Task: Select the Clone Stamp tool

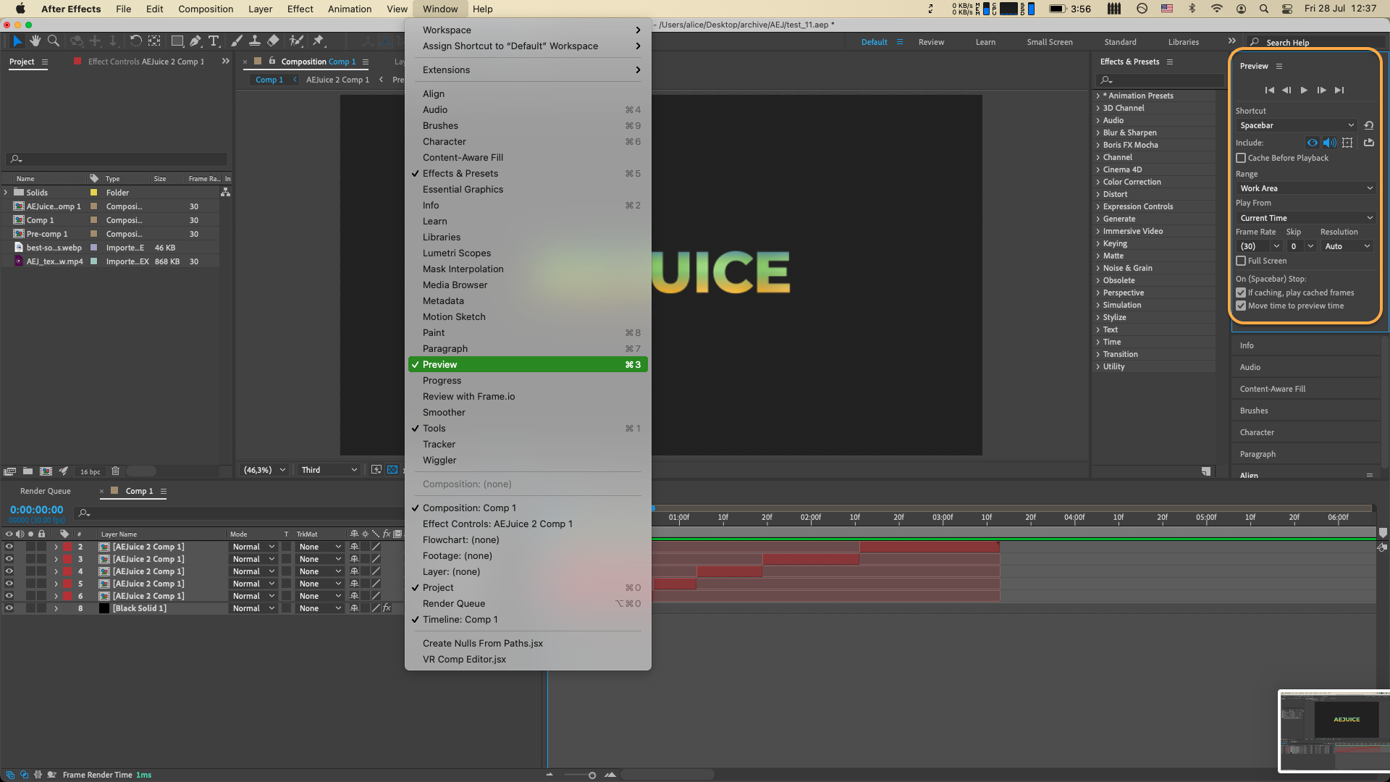Action: tap(255, 41)
